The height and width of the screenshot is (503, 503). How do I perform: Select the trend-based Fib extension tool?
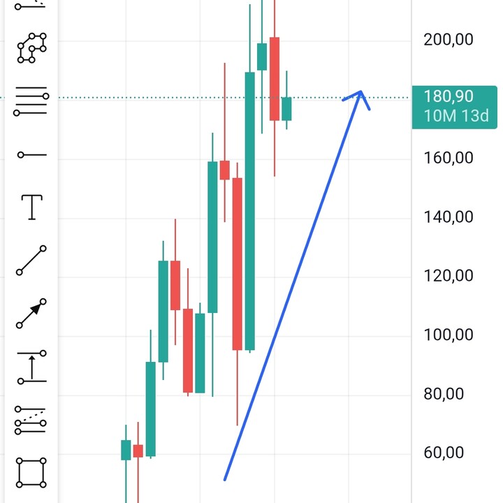pyautogui.click(x=31, y=421)
